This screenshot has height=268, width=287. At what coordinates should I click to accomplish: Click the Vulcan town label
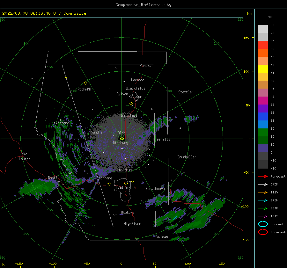(x=162, y=237)
